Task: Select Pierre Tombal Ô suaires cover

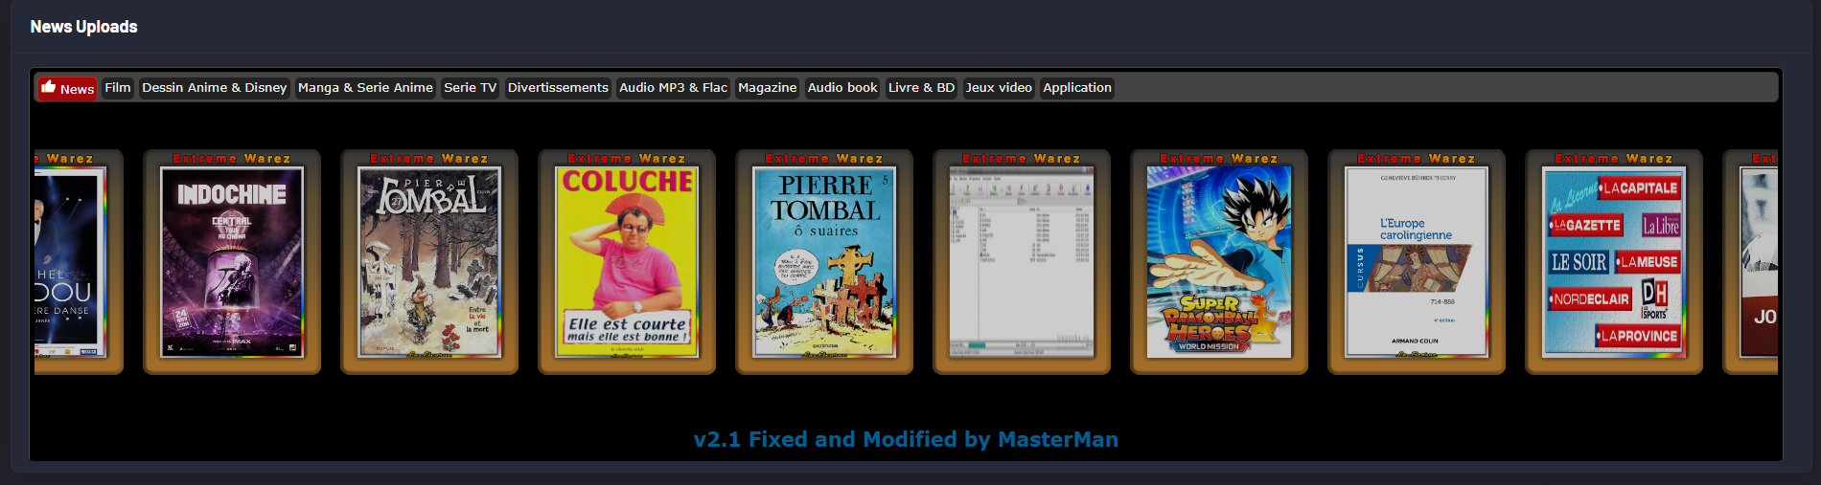Action: coord(824,262)
